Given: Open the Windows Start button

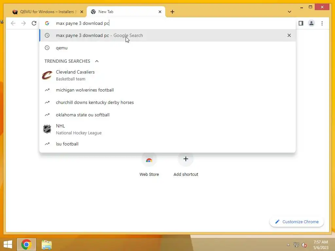Looking at the screenshot, I should coord(8,244).
